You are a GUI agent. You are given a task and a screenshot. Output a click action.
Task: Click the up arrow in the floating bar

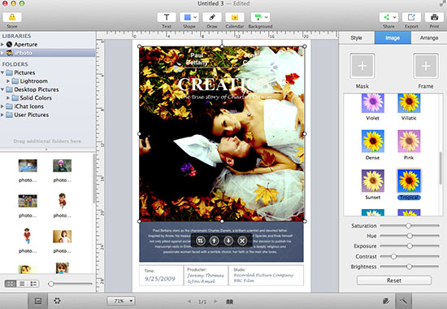tap(215, 241)
